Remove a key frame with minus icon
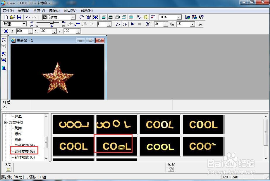 pyautogui.click(x=77, y=24)
